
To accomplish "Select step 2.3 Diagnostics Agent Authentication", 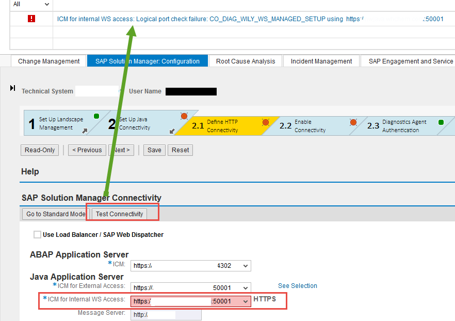I will click(403, 126).
